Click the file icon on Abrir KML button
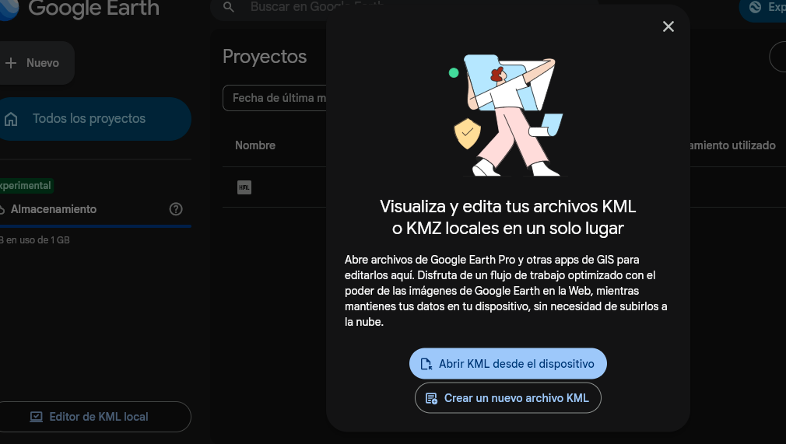Screen dimensions: 786x444 click(426, 364)
